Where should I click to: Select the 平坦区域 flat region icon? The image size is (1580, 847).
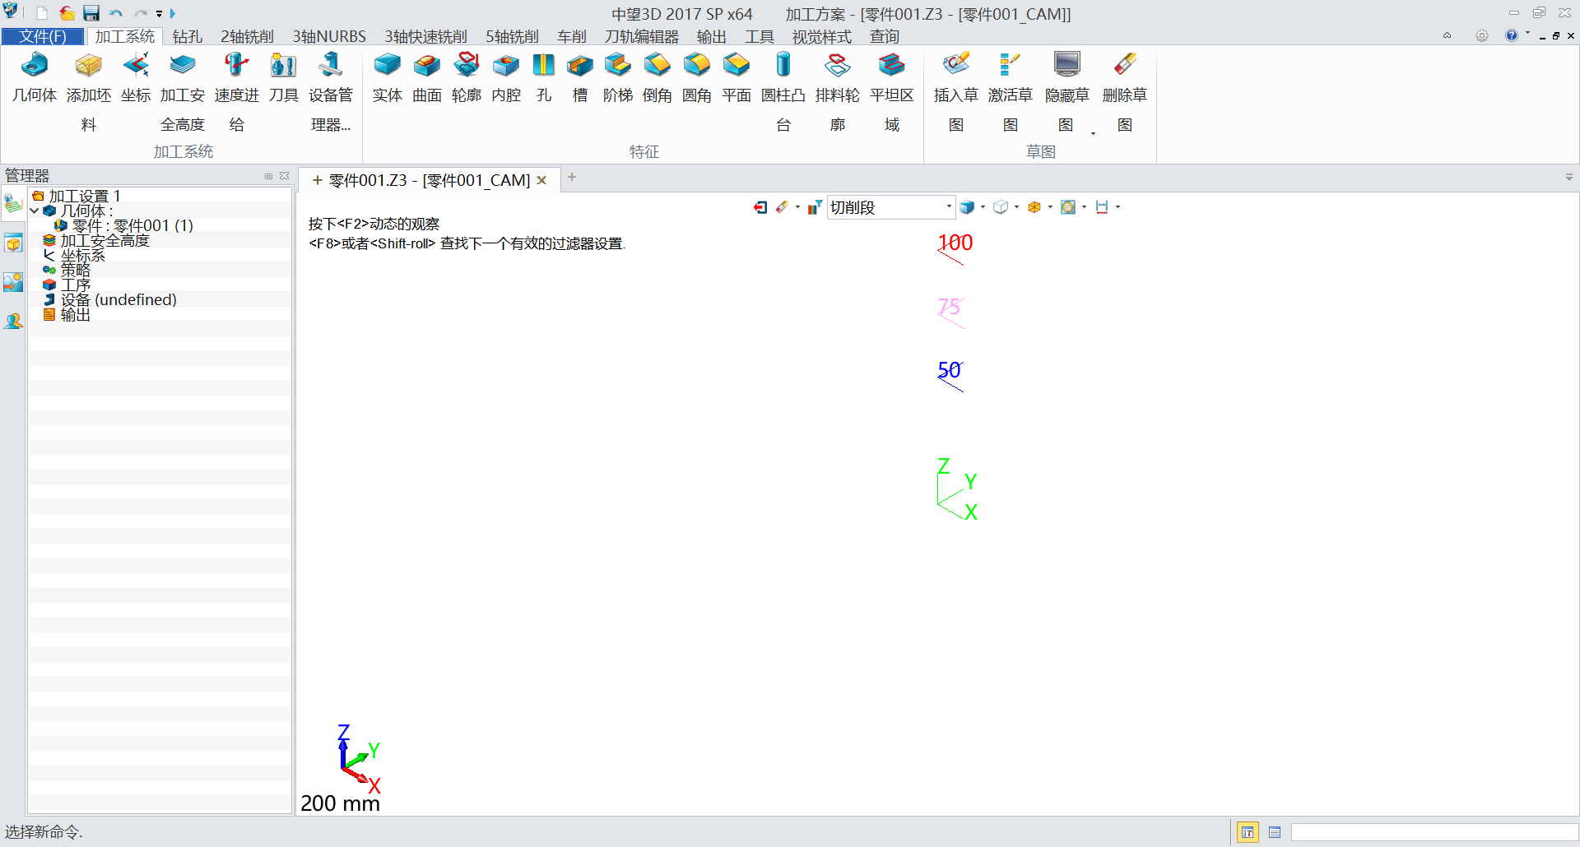point(892,66)
